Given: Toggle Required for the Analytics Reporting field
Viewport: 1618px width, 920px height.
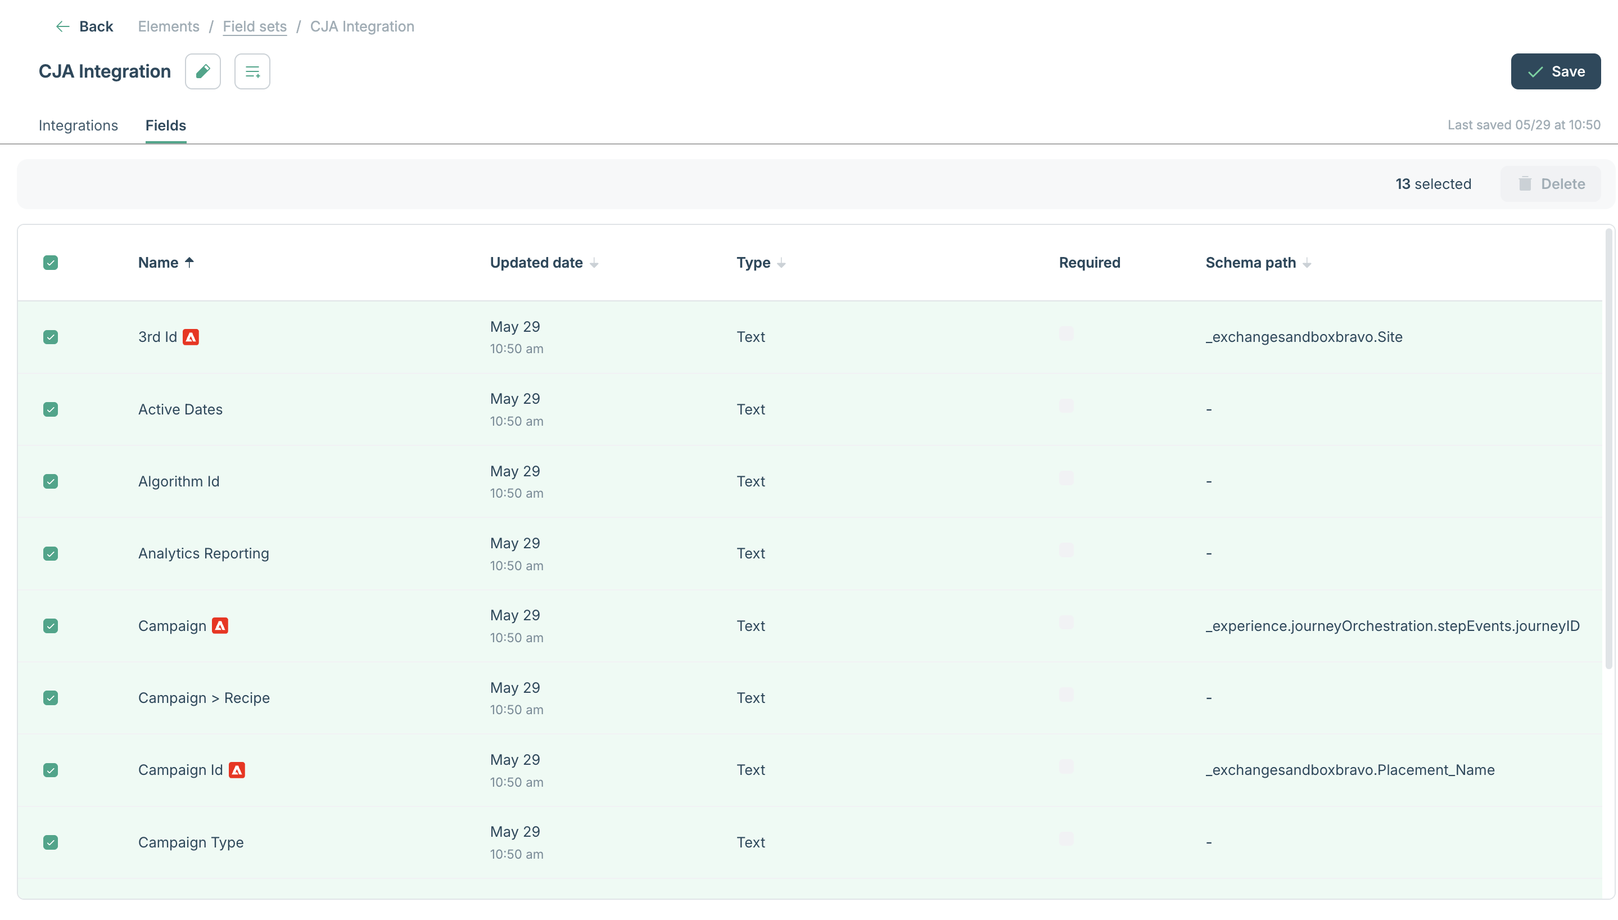Looking at the screenshot, I should 1066,550.
